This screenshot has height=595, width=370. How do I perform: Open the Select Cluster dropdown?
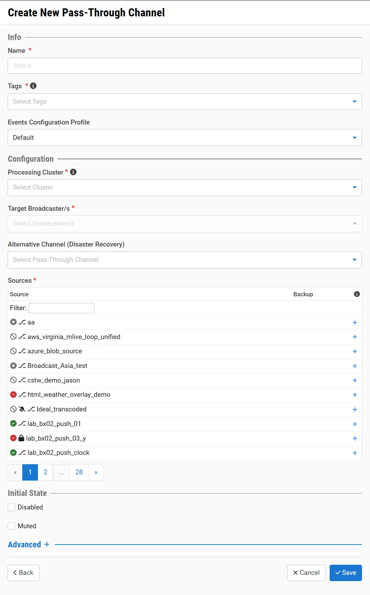point(185,188)
